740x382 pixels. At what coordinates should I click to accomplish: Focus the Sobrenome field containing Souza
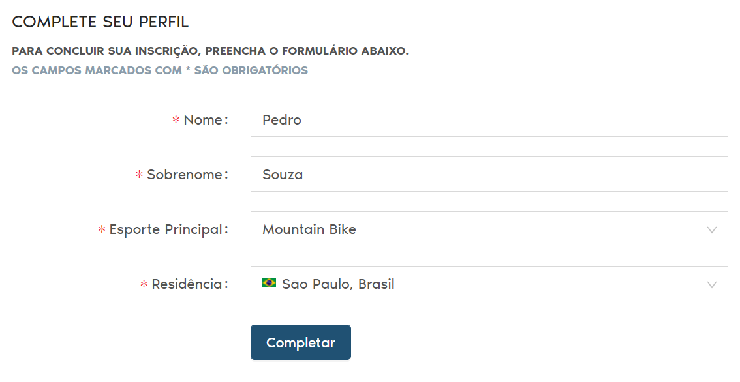489,175
